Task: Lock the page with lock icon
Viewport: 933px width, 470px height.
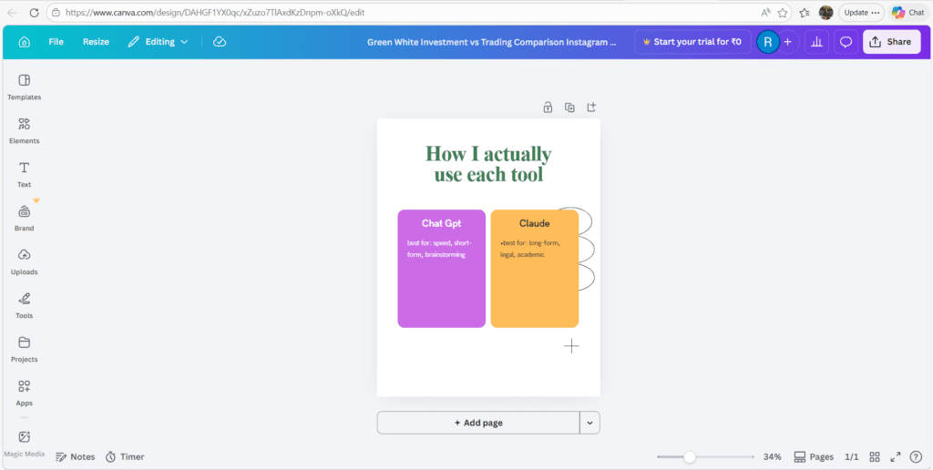Action: click(548, 107)
